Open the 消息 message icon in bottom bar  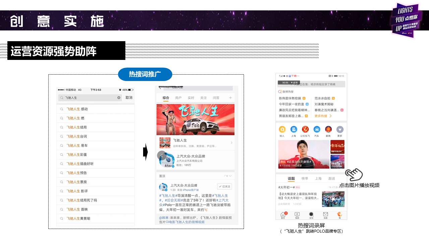point(325,215)
